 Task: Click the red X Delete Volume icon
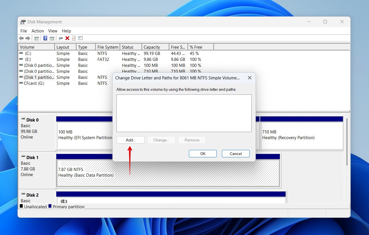tap(67, 38)
